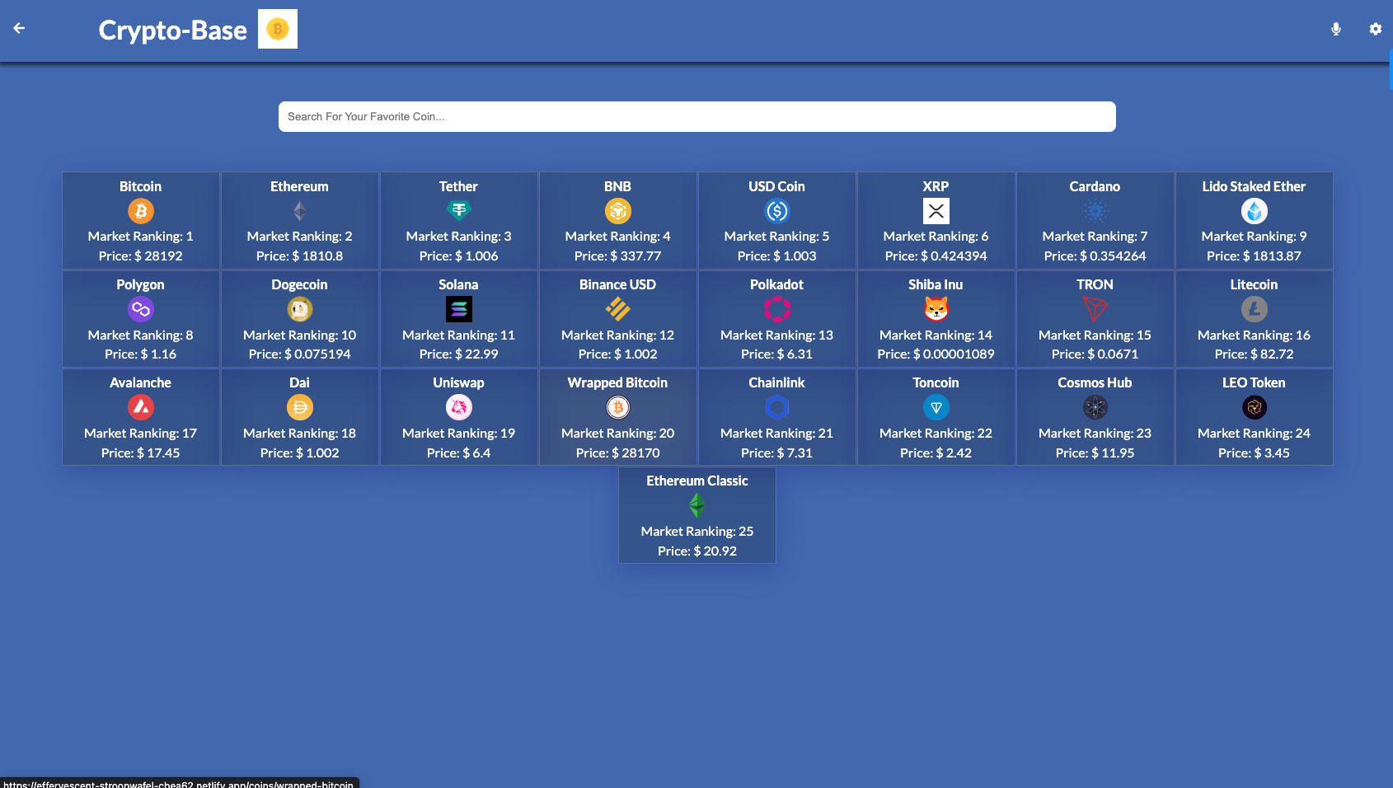Click the Shiba Inu dog icon
Viewport: 1393px width, 788px height.
point(936,309)
